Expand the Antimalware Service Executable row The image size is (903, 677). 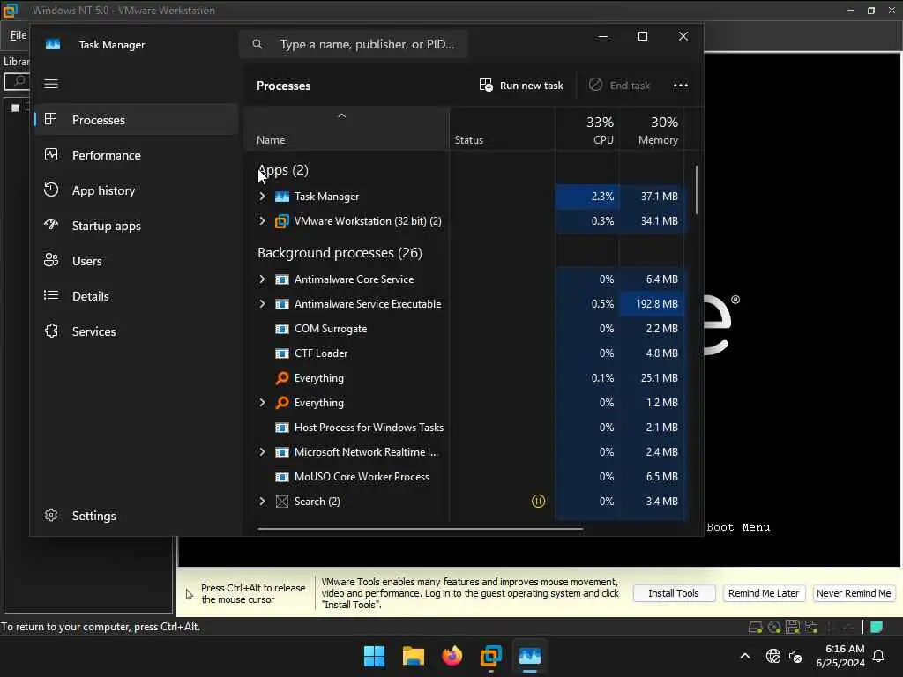point(262,304)
